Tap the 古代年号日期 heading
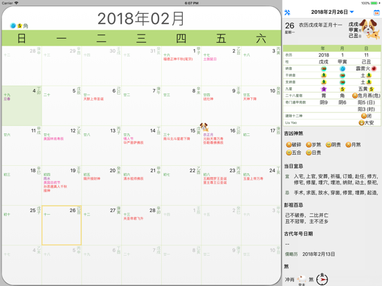 [x=298, y=233]
